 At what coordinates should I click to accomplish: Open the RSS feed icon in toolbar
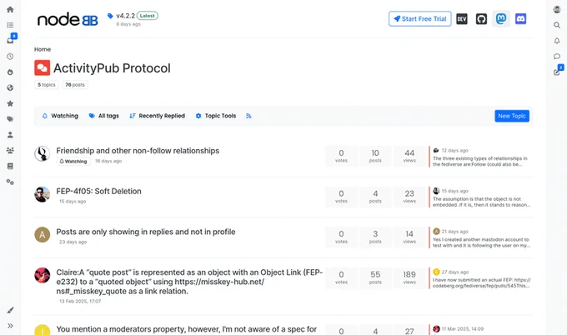pos(248,116)
